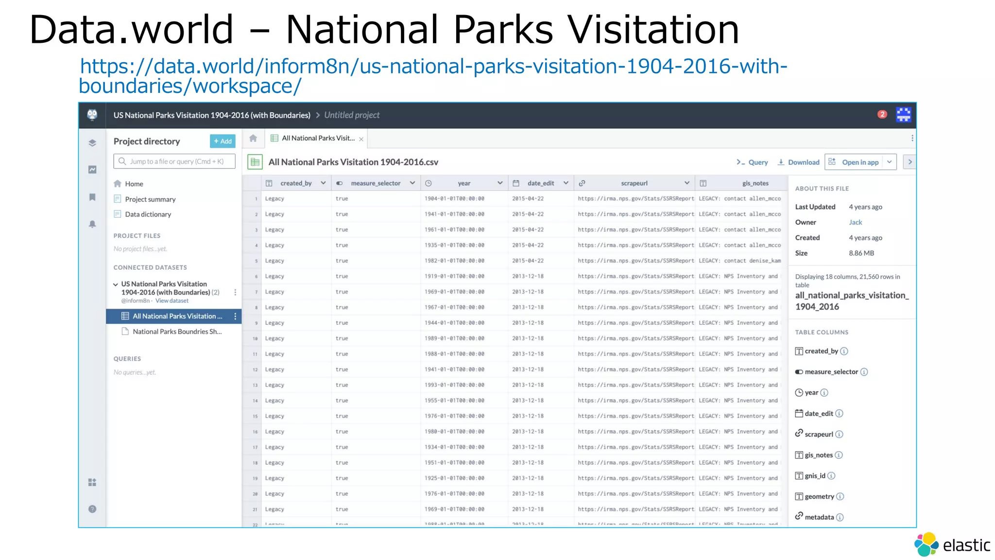The height and width of the screenshot is (560, 995).
Task: Open the help question mark icon
Action: 92,509
